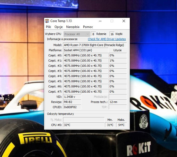Open the Pomoc menu
Viewport: 177px width, 157px height.
click(x=88, y=27)
